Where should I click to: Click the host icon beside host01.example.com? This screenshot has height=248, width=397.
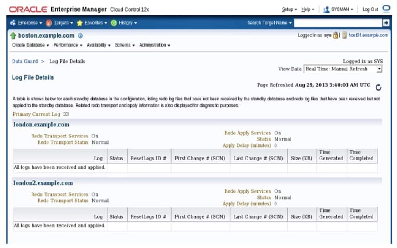345,35
